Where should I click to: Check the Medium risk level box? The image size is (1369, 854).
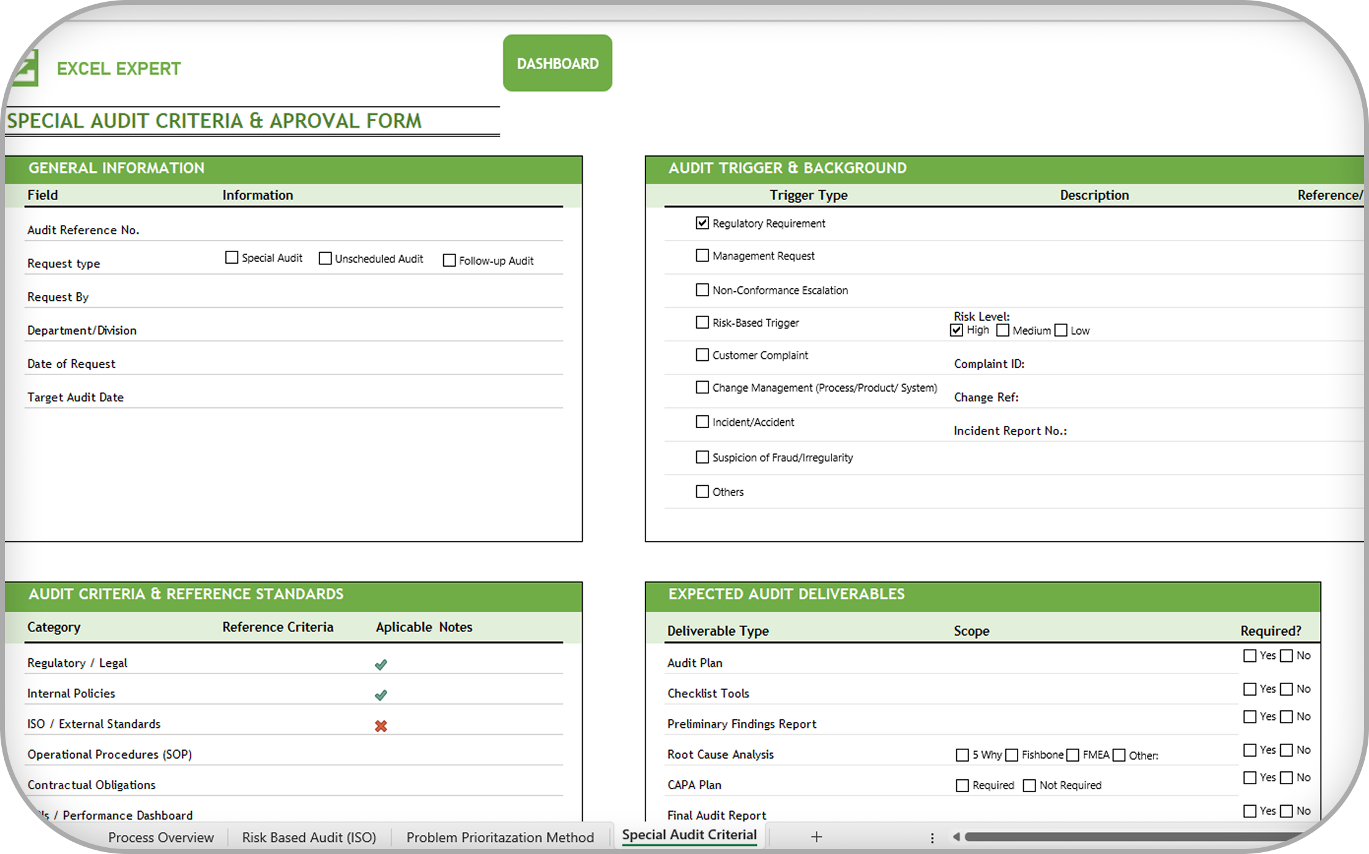[1003, 330]
